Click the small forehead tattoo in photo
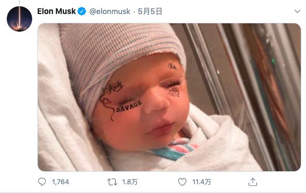This screenshot has width=306, height=193. click(x=173, y=66)
